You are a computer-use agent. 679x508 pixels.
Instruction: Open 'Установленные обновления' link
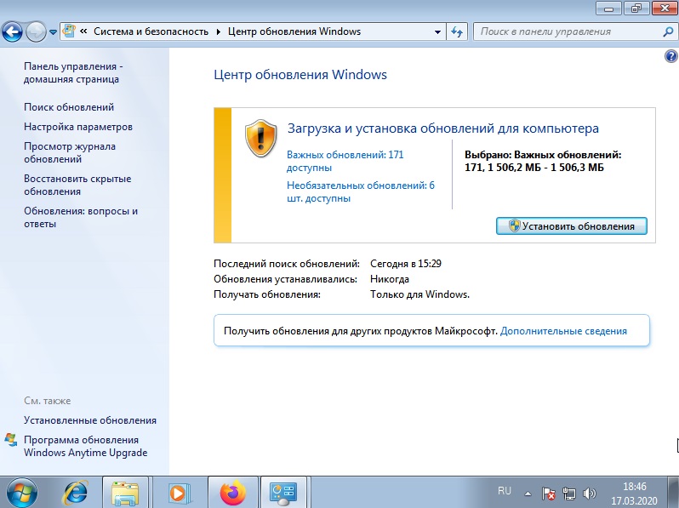click(x=90, y=420)
